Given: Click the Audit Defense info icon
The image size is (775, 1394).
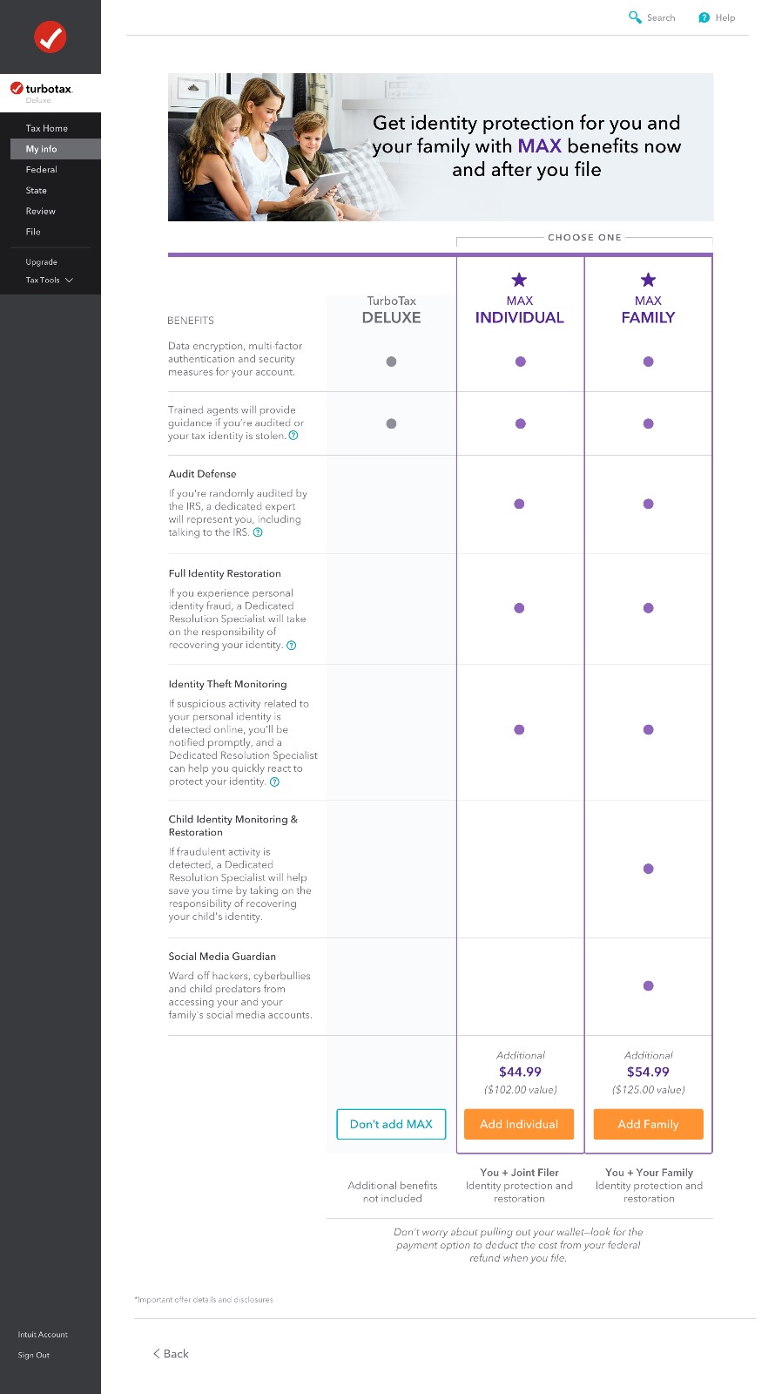Looking at the screenshot, I should pyautogui.click(x=258, y=532).
